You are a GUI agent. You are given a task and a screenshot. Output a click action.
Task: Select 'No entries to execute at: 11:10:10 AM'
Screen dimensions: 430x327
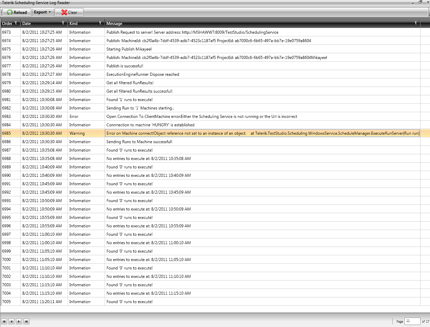tap(149, 276)
